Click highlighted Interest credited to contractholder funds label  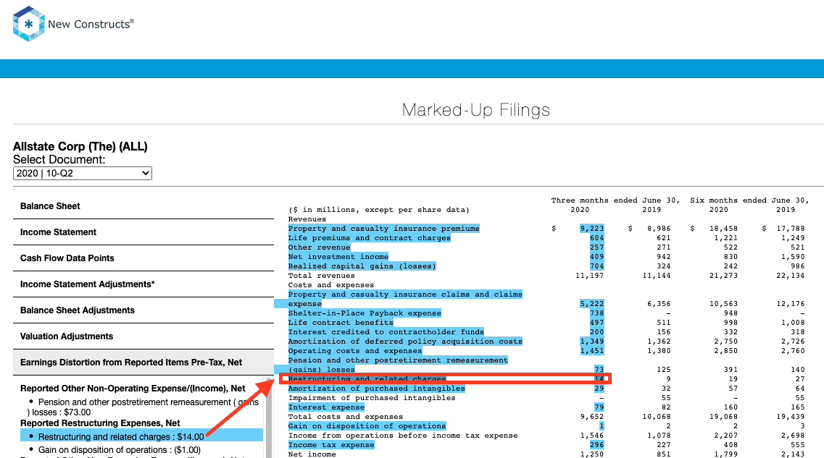[x=386, y=332]
